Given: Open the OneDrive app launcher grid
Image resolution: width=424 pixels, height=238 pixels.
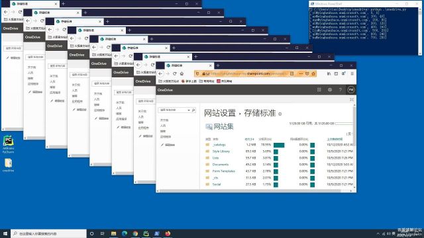Looking at the screenshot, I should 319,90.
